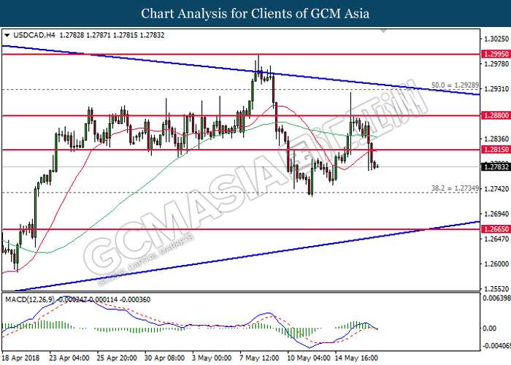Screen dimensions: 511x365
Task: Select the 38.2 = 1.27349 Fibonacci label
Action: click(x=455, y=188)
